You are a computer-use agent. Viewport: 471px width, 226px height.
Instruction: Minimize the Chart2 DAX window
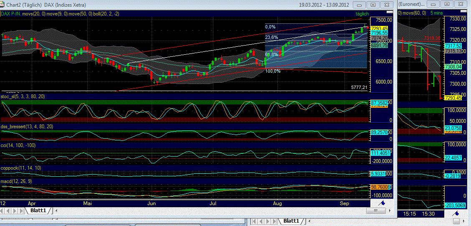(x=359, y=5)
